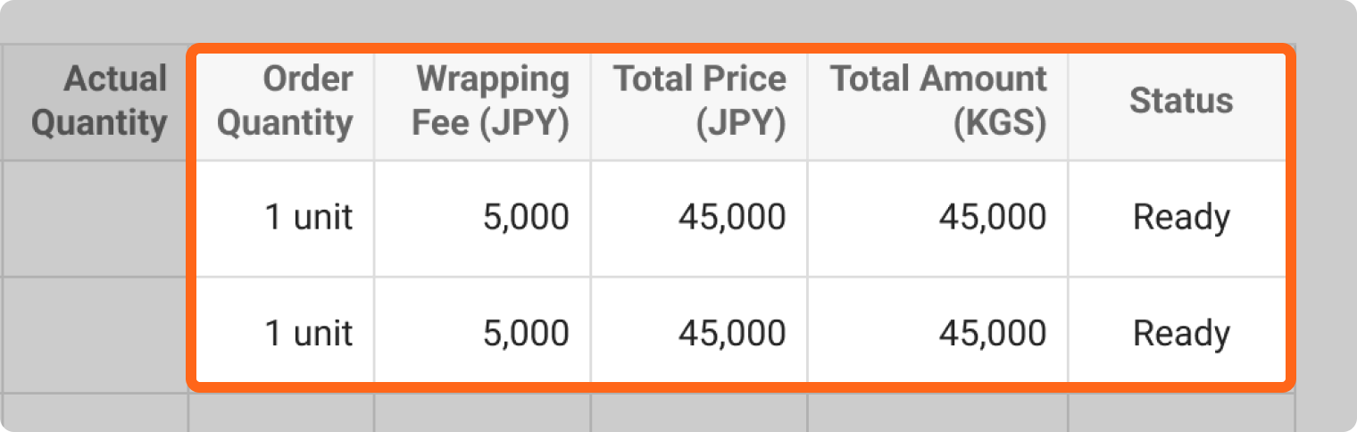The image size is (1357, 432).
Task: Click the second row's Ready status
Action: click(1180, 333)
